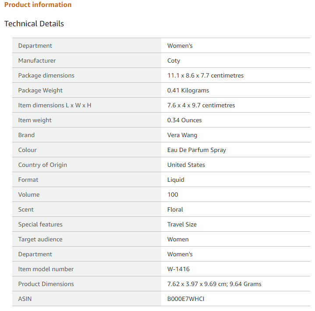Viewport: 315px width, 311px height.
Task: Click the 0.41 Kilograms package weight value
Action: tap(188, 90)
